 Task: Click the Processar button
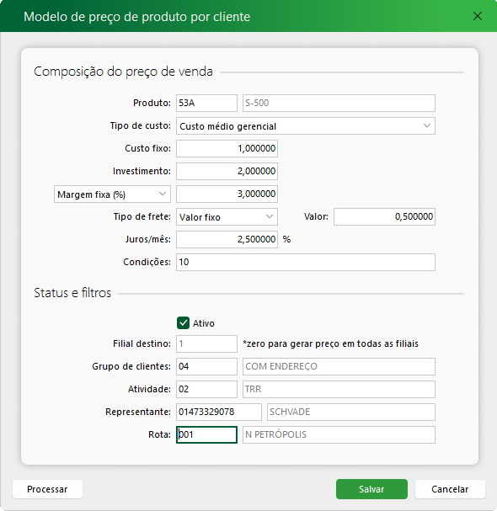pyautogui.click(x=47, y=489)
